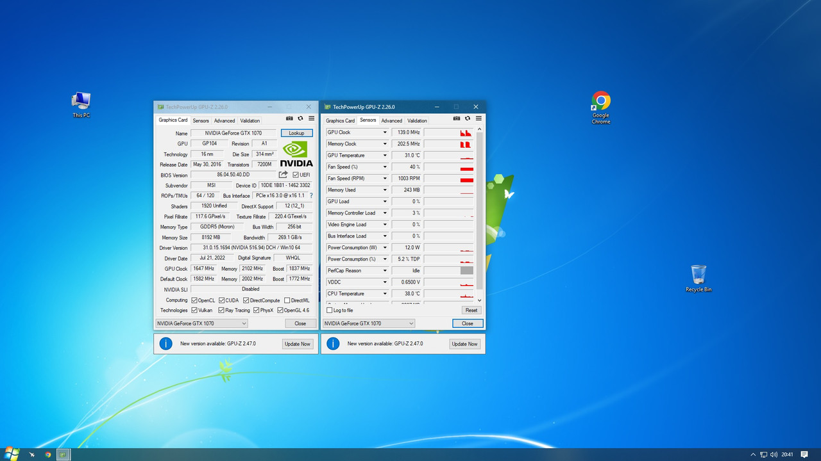This screenshot has height=461, width=821.
Task: Toggle the UEFI checkbox
Action: [296, 175]
